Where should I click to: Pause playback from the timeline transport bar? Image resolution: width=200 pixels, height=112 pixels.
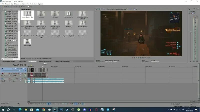click(x=36, y=104)
